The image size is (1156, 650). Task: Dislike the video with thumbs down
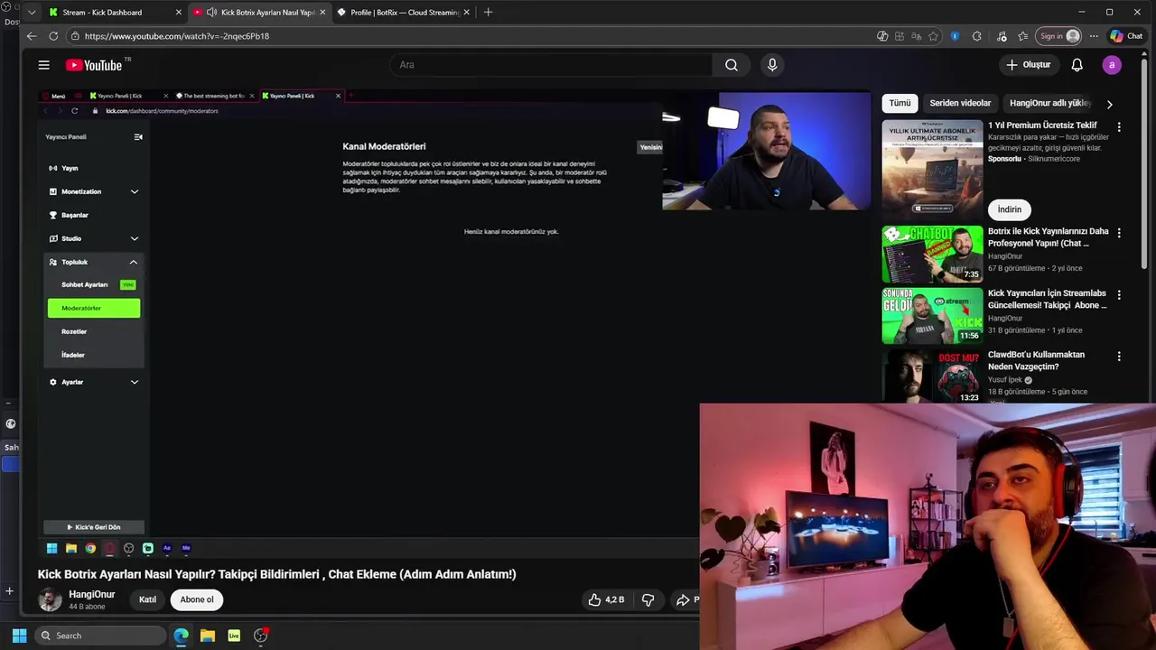click(x=648, y=599)
